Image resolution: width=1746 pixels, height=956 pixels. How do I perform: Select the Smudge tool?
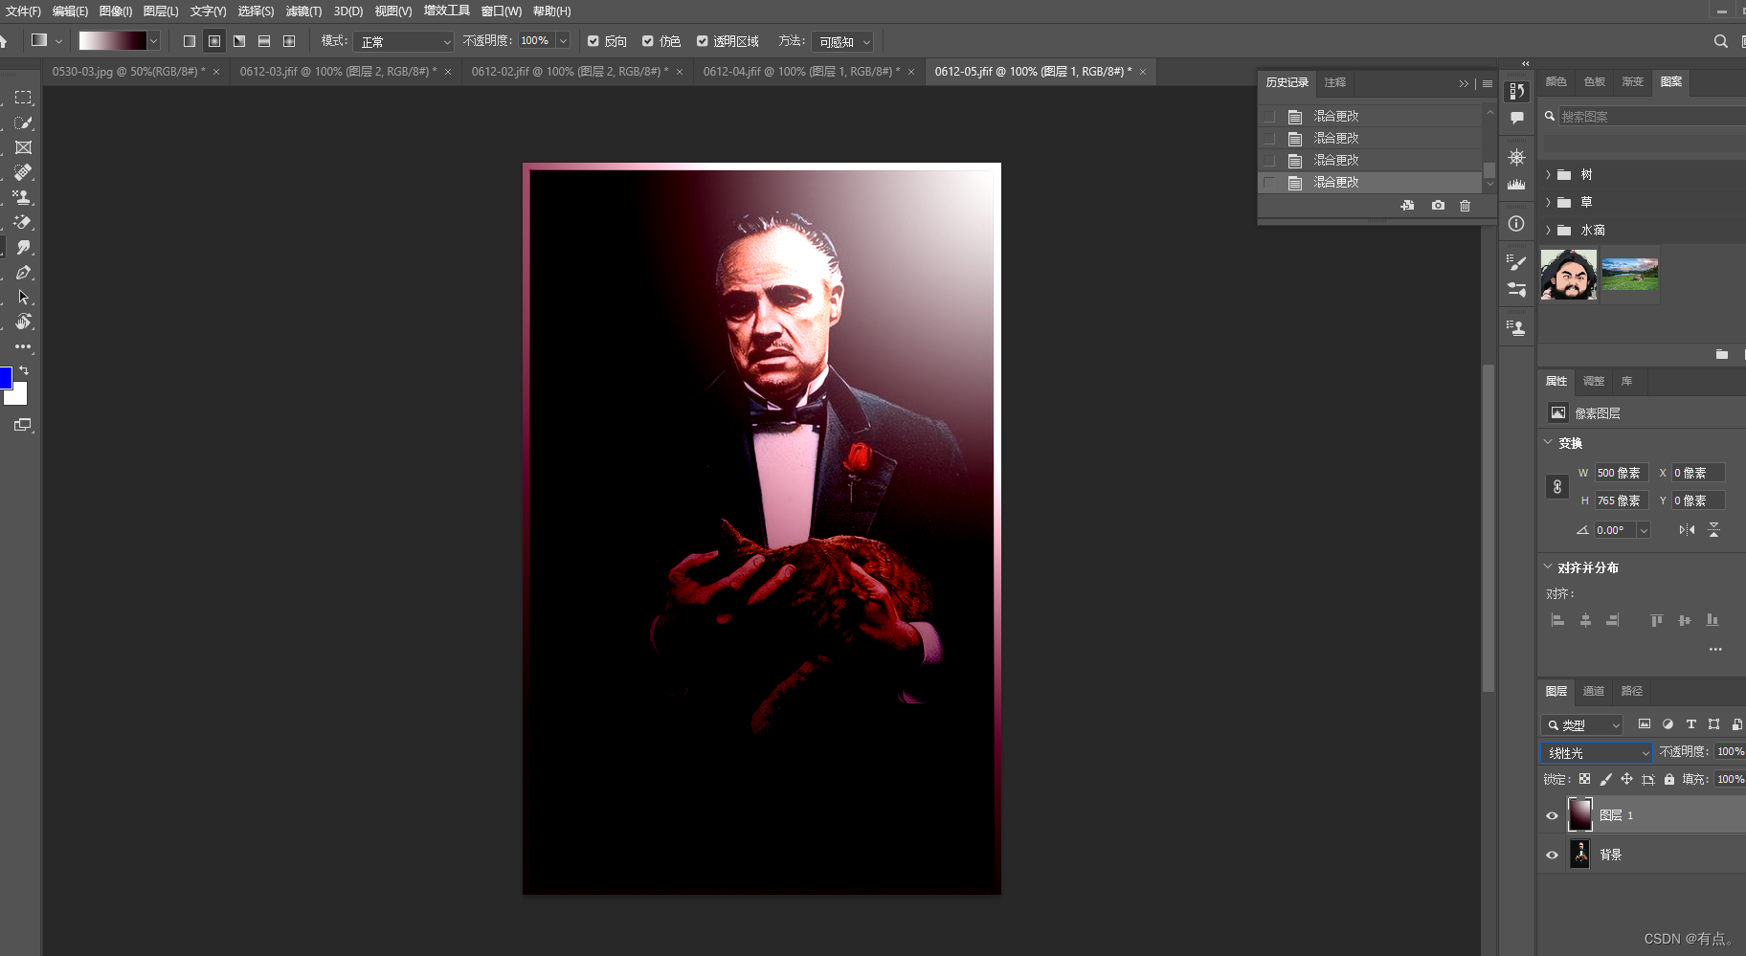point(23,247)
